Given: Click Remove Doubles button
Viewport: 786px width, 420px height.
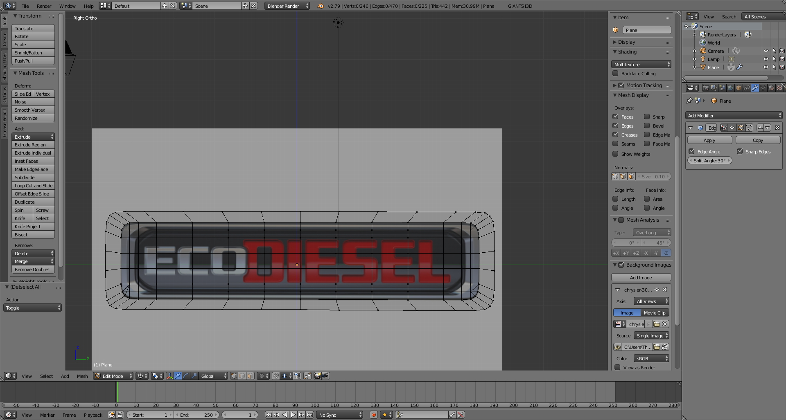Looking at the screenshot, I should click(x=33, y=270).
